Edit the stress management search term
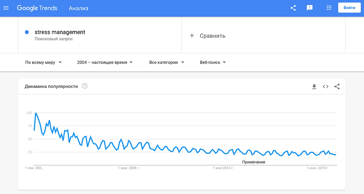This screenshot has height=194, width=364. click(60, 32)
